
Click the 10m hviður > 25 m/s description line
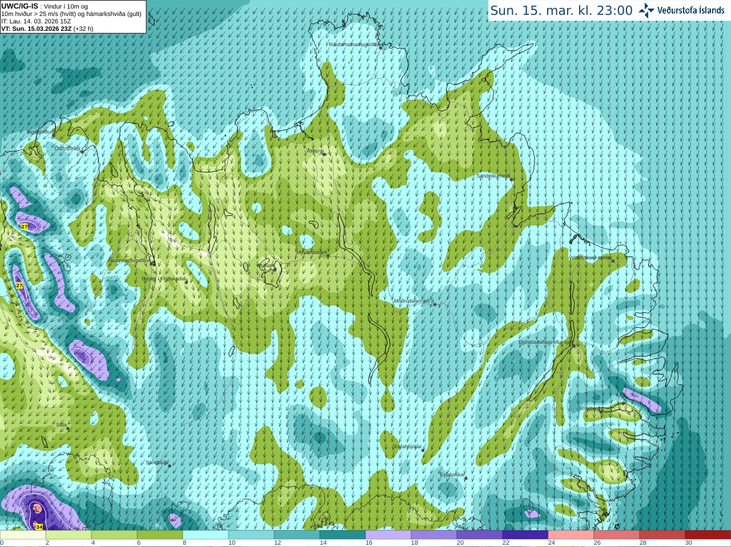tap(71, 14)
